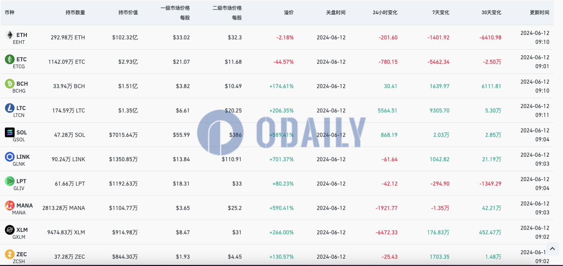Click the Stellar XLM coin icon
Image resolution: width=563 pixels, height=266 pixels.
coord(9,230)
